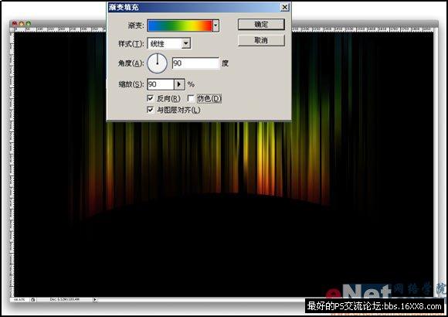
Task: Click the 角度 angle input field
Action: coord(195,63)
